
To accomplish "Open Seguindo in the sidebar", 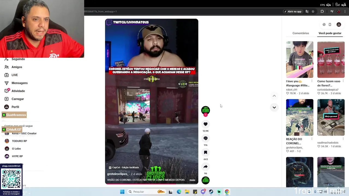I will point(18,59).
